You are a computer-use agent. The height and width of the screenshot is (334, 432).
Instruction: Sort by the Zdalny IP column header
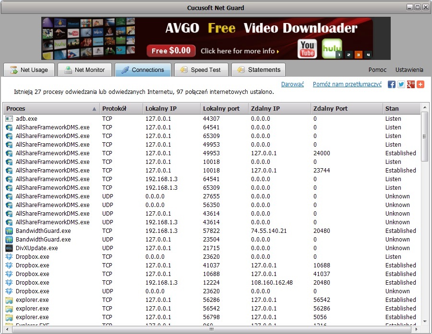click(x=279, y=109)
